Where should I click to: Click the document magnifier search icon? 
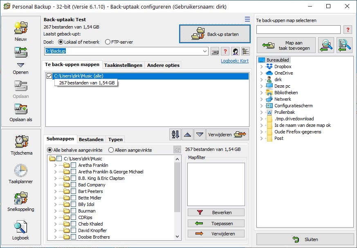344,45
